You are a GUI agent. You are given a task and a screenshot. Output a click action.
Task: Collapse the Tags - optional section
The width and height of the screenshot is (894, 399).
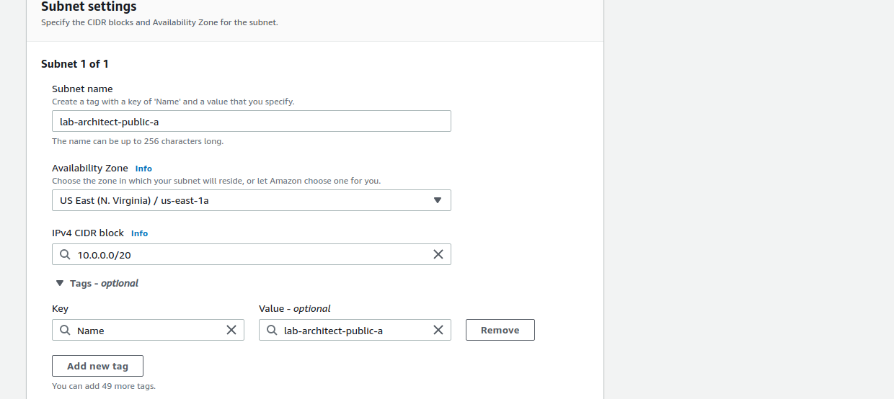[59, 284]
